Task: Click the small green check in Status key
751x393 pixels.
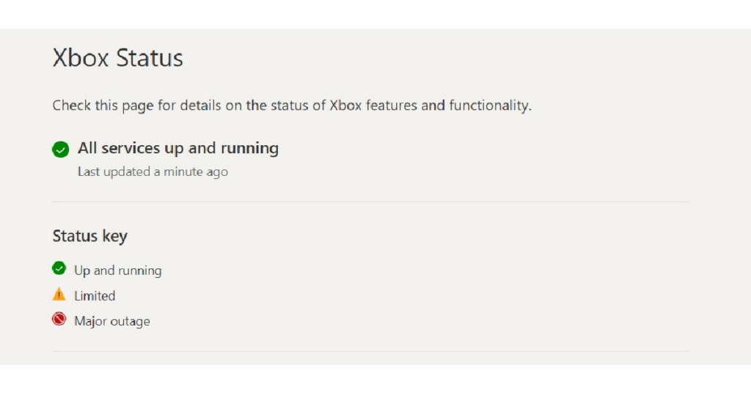Action: point(59,269)
